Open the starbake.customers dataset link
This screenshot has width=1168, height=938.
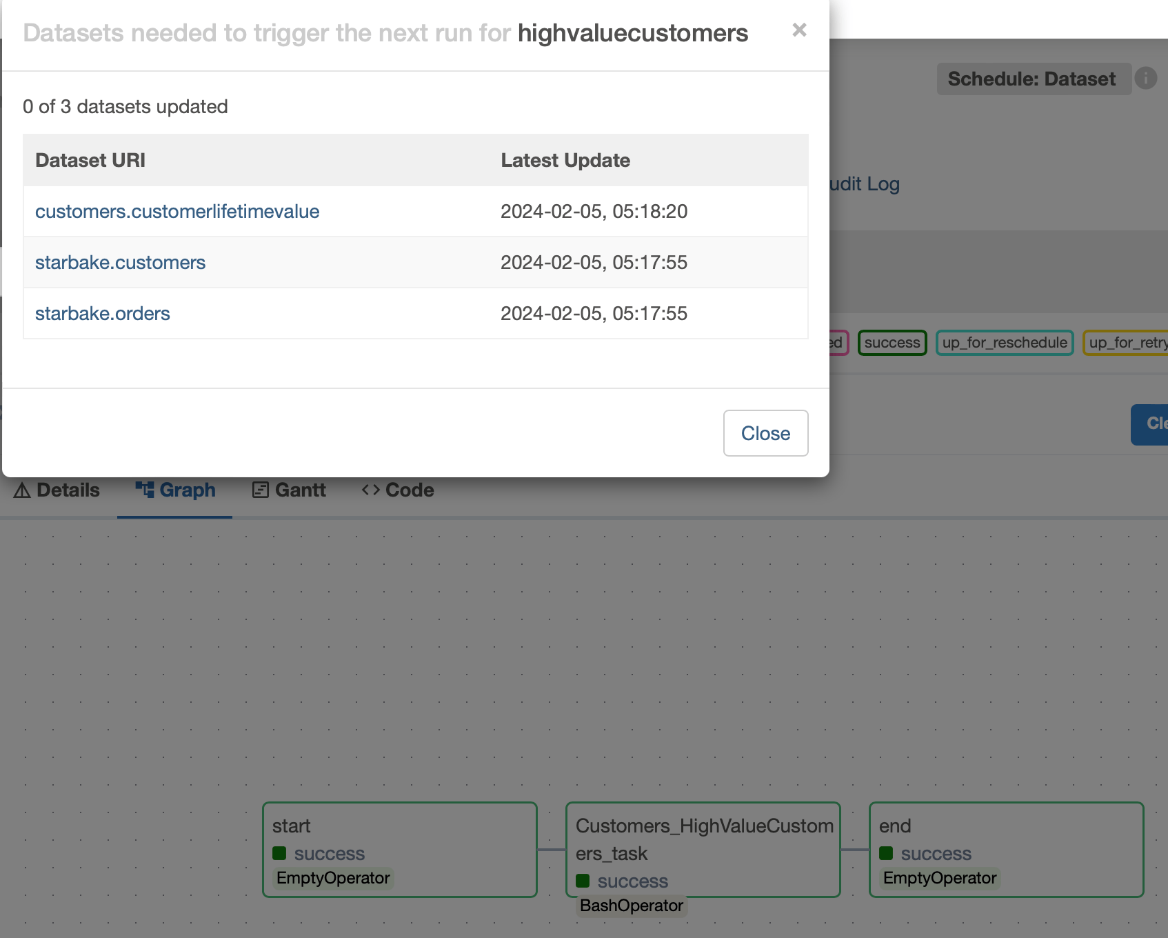coord(120,263)
